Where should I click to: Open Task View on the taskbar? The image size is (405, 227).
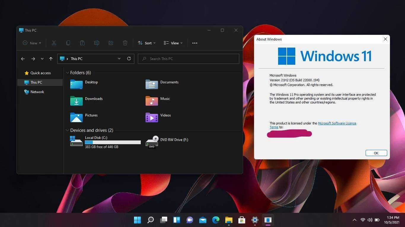(164, 220)
